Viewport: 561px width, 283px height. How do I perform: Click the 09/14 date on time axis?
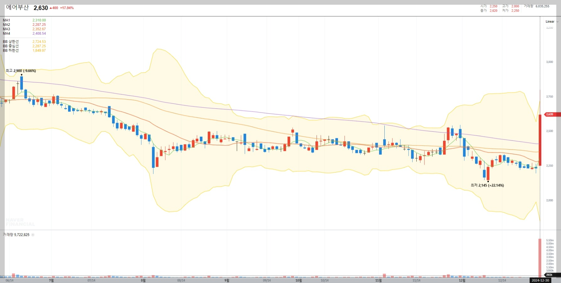(x=267, y=280)
